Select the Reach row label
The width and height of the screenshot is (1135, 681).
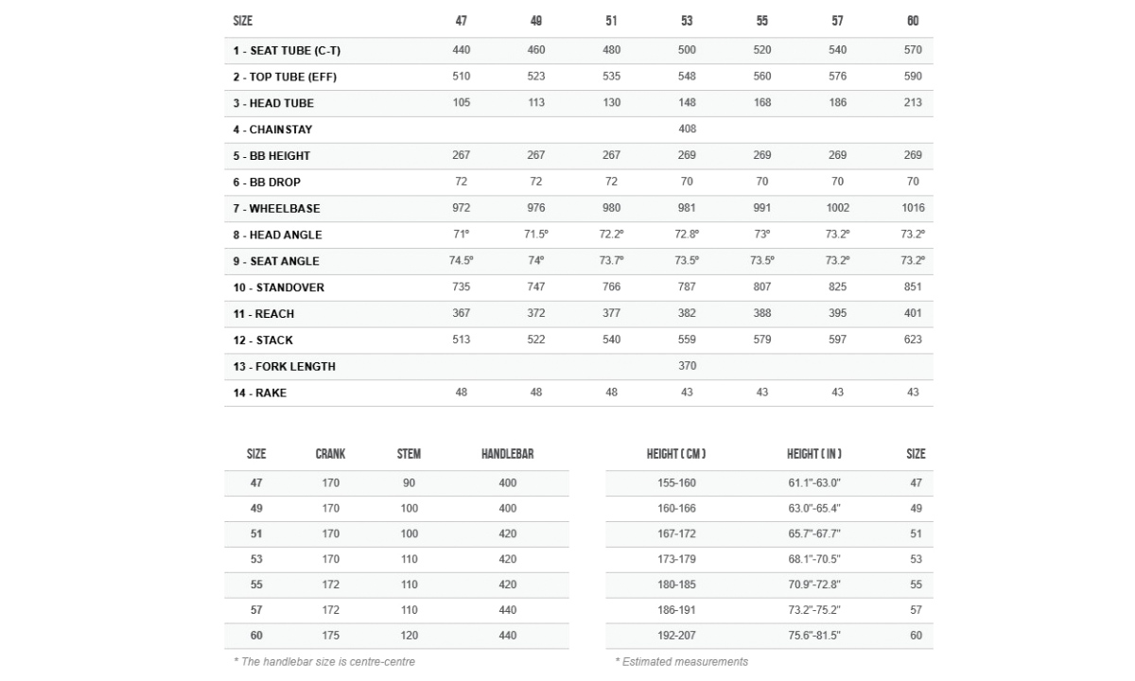pos(264,314)
